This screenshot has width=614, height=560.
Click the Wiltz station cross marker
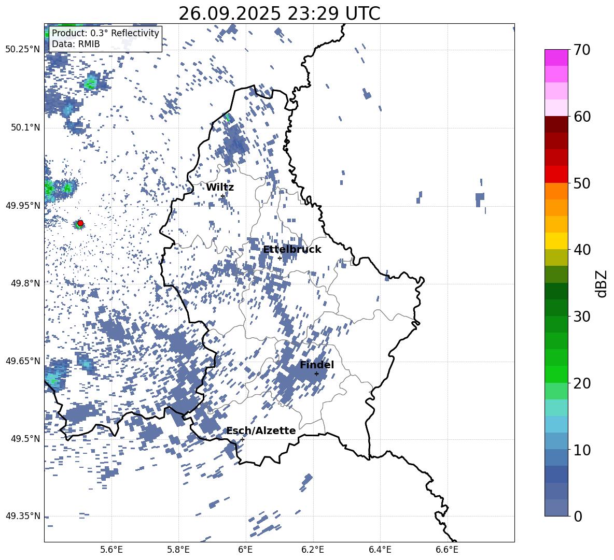tap(222, 196)
